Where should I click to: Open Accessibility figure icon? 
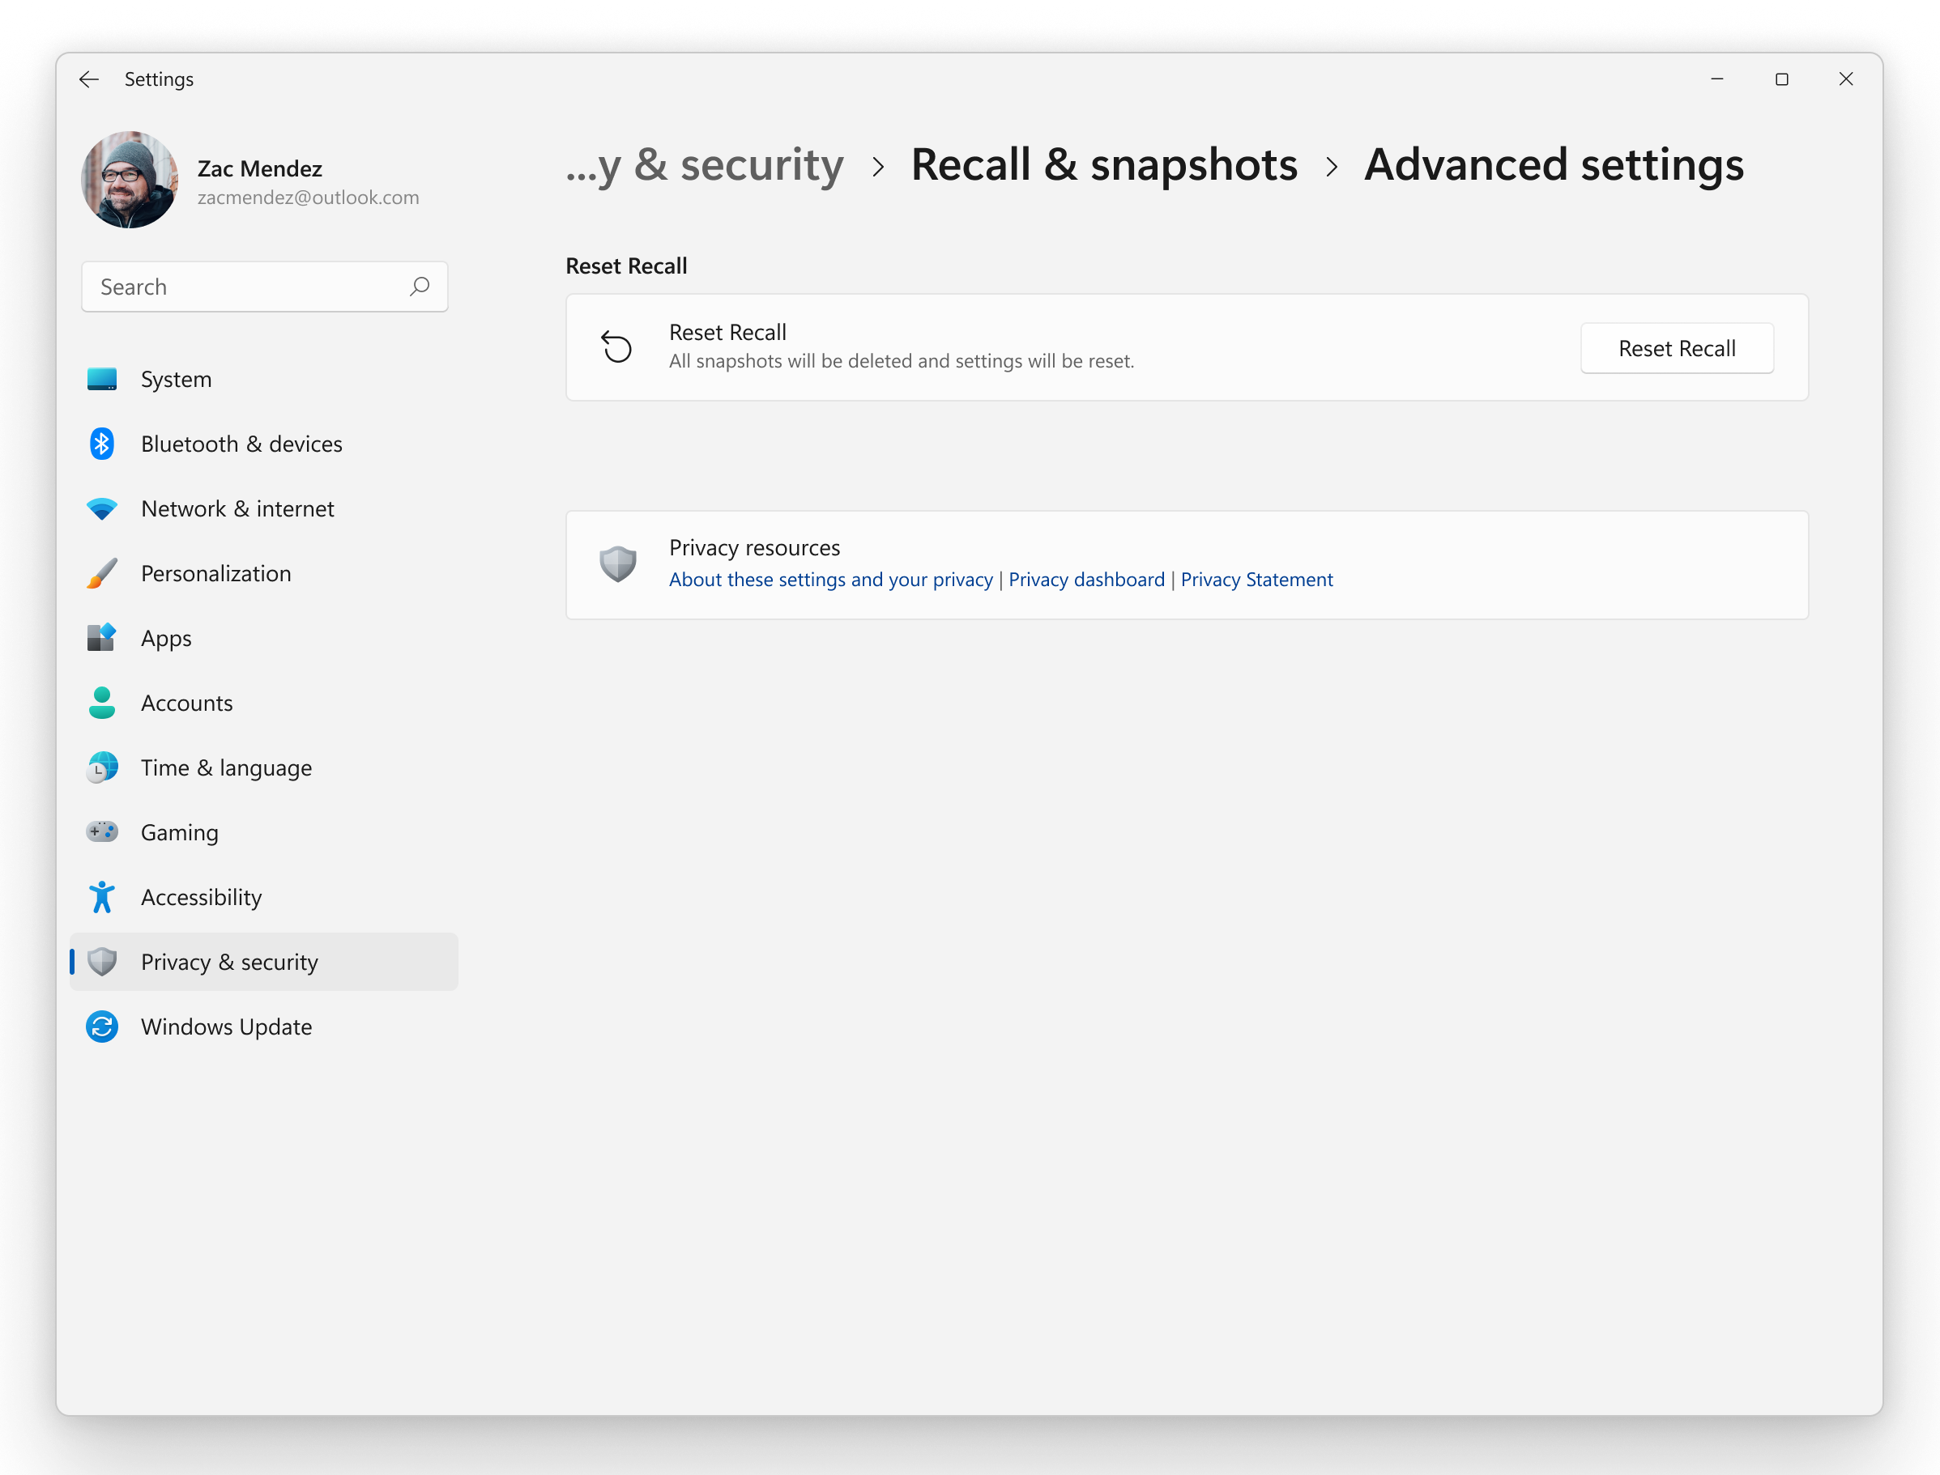click(x=102, y=897)
